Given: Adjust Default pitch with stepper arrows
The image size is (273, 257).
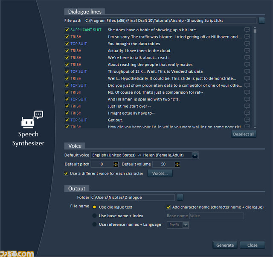Looking at the screenshot, I should (x=116, y=164).
